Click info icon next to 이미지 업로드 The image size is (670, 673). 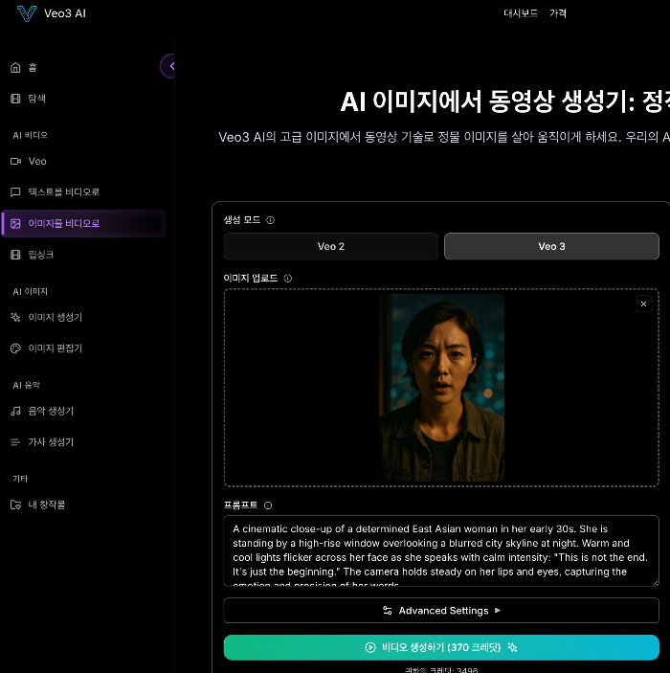[x=288, y=279]
